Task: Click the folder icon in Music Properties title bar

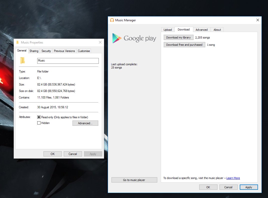Action: click(17, 42)
